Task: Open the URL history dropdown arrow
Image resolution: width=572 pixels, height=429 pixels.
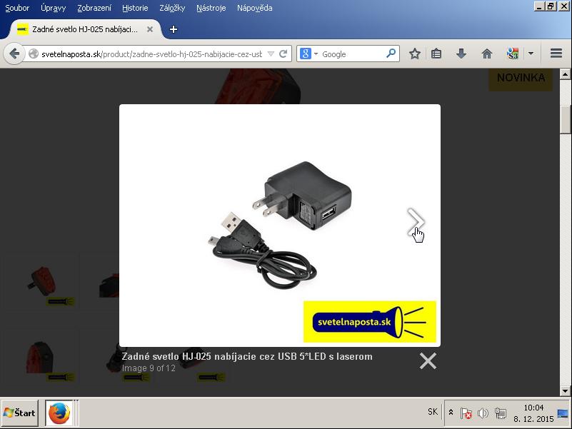Action: [271, 54]
